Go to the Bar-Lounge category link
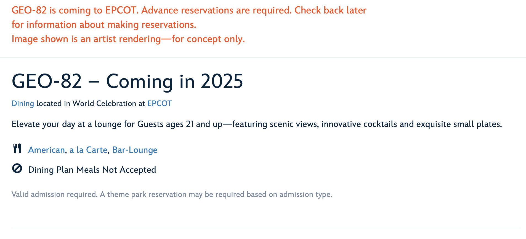 tap(135, 150)
